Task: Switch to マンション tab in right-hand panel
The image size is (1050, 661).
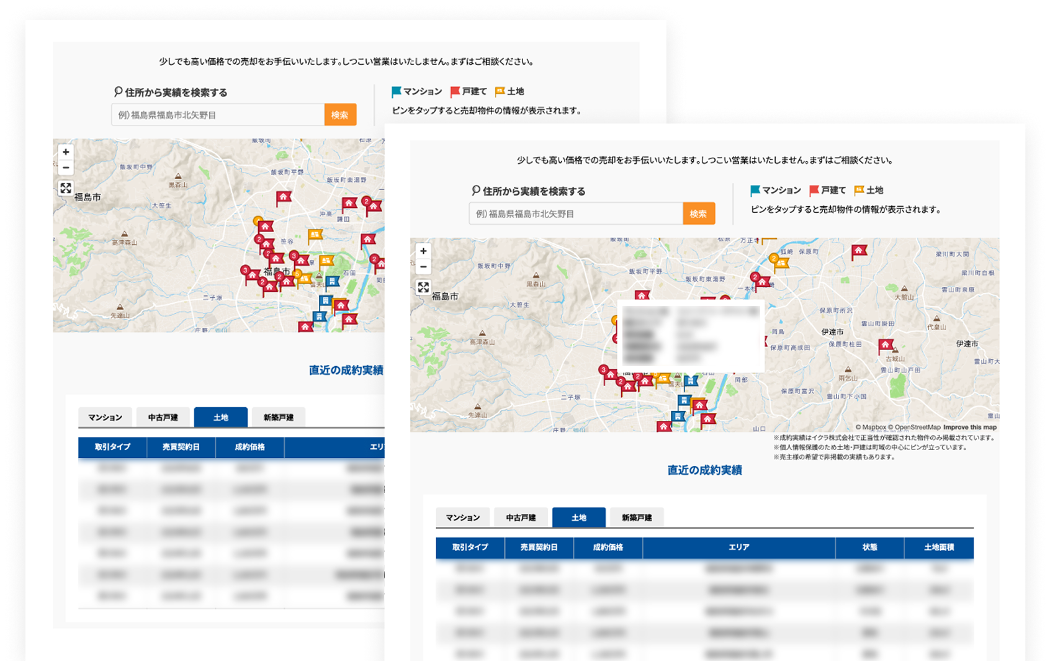Action: click(462, 518)
